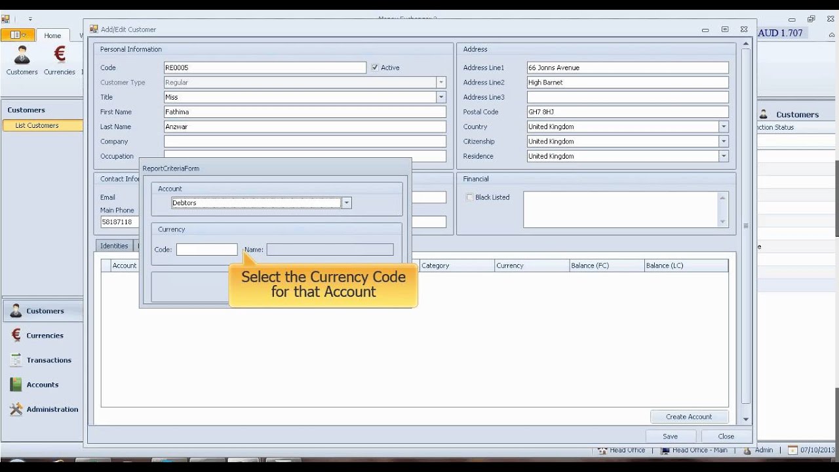Tick the Black Listed checkbox

coord(469,197)
